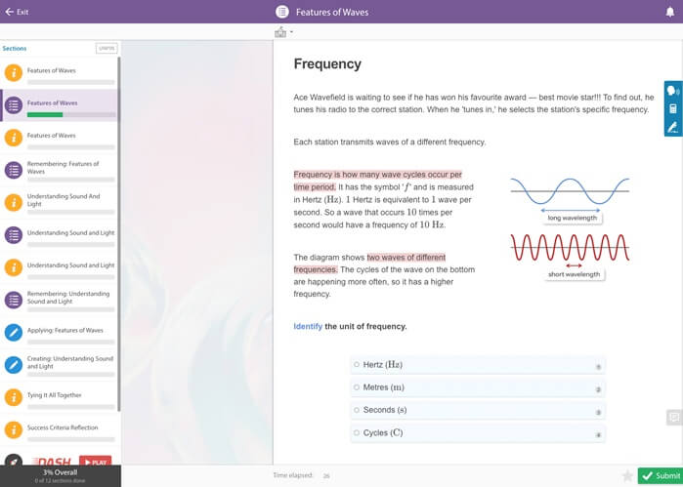Image resolution: width=683 pixels, height=487 pixels.
Task: Open Remembering: Understanding Sound and Light icon
Action: point(14,300)
